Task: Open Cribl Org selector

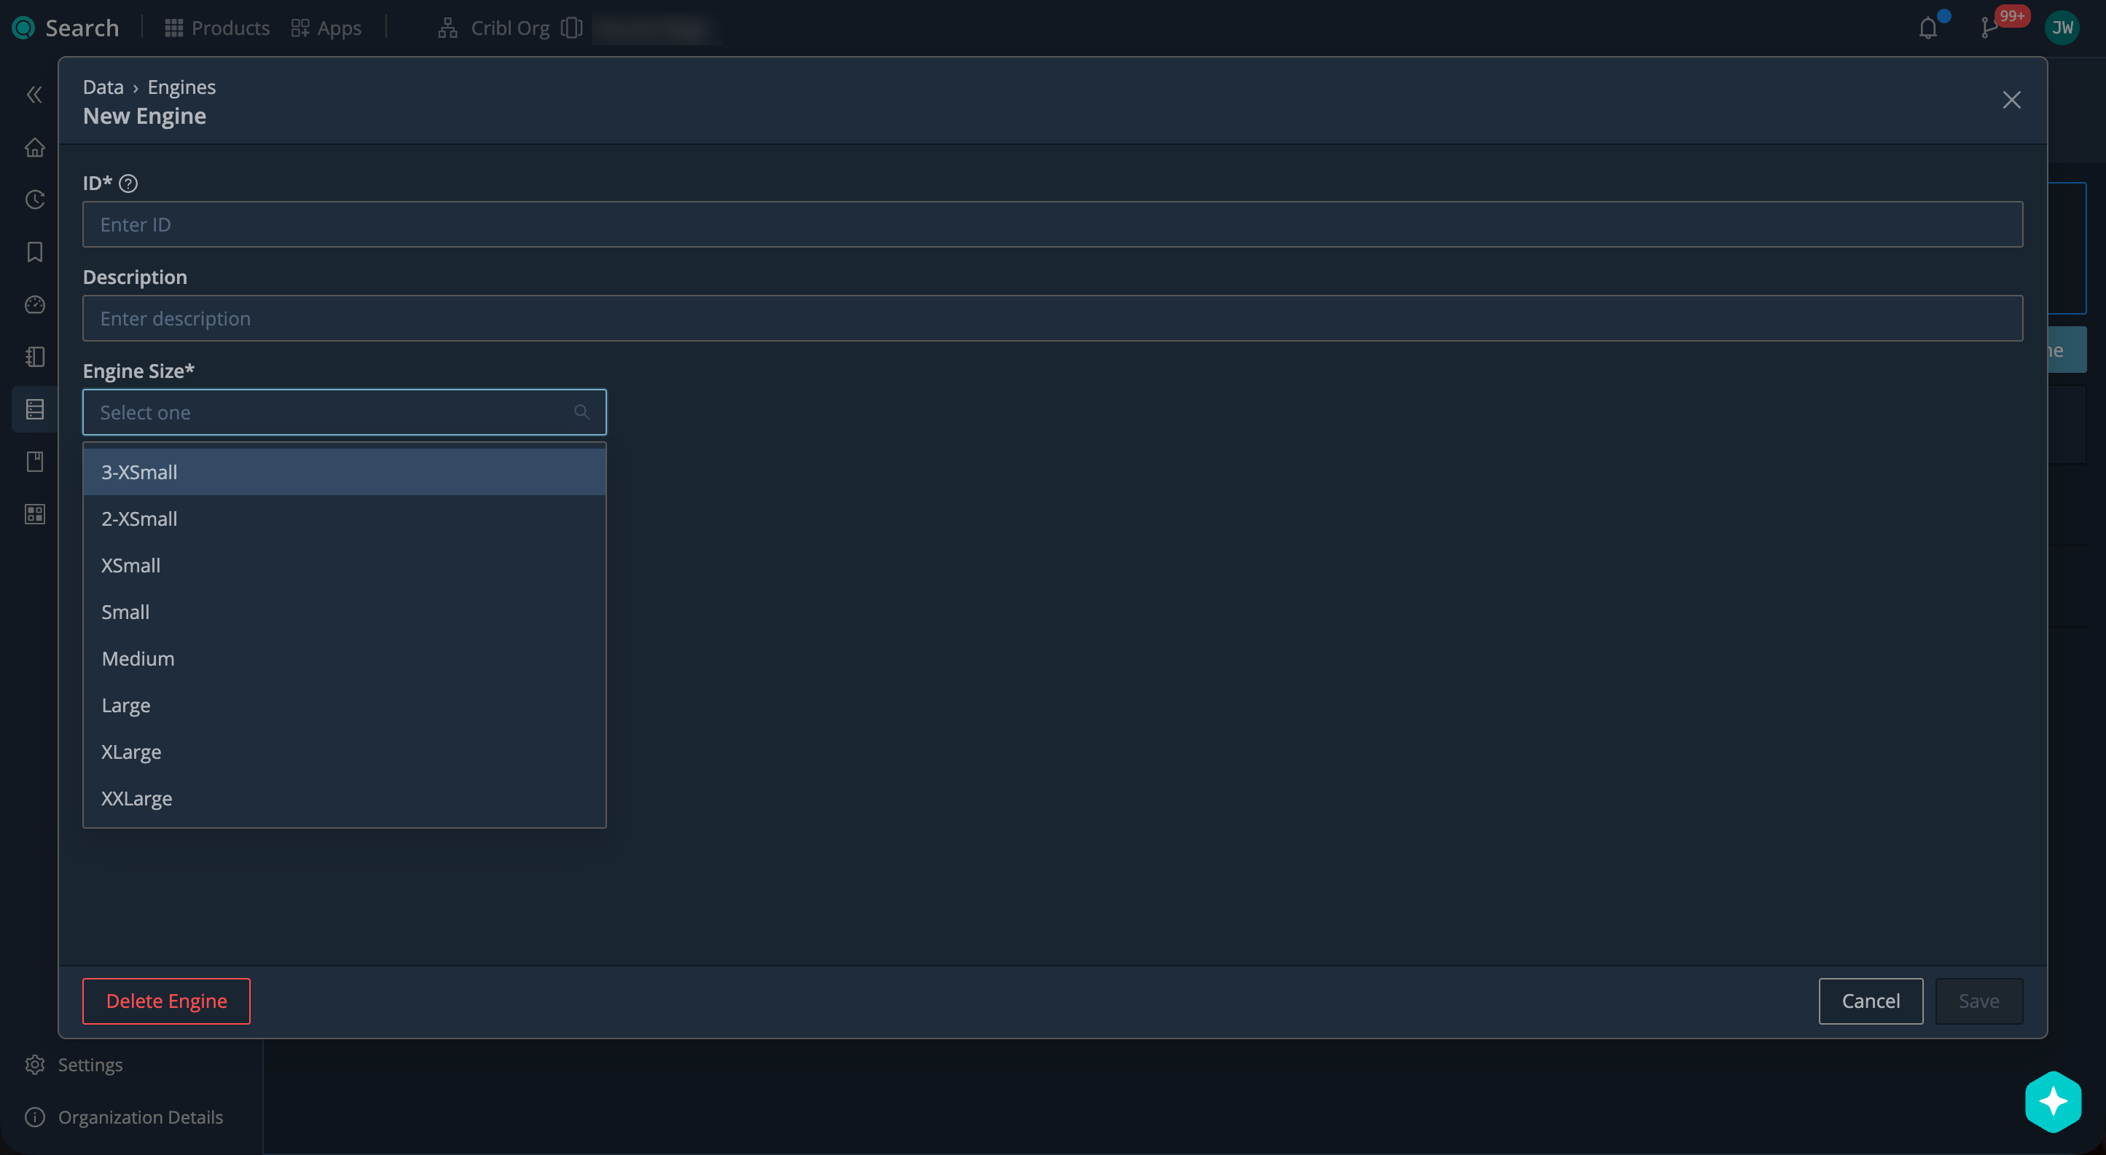Action: 510,28
